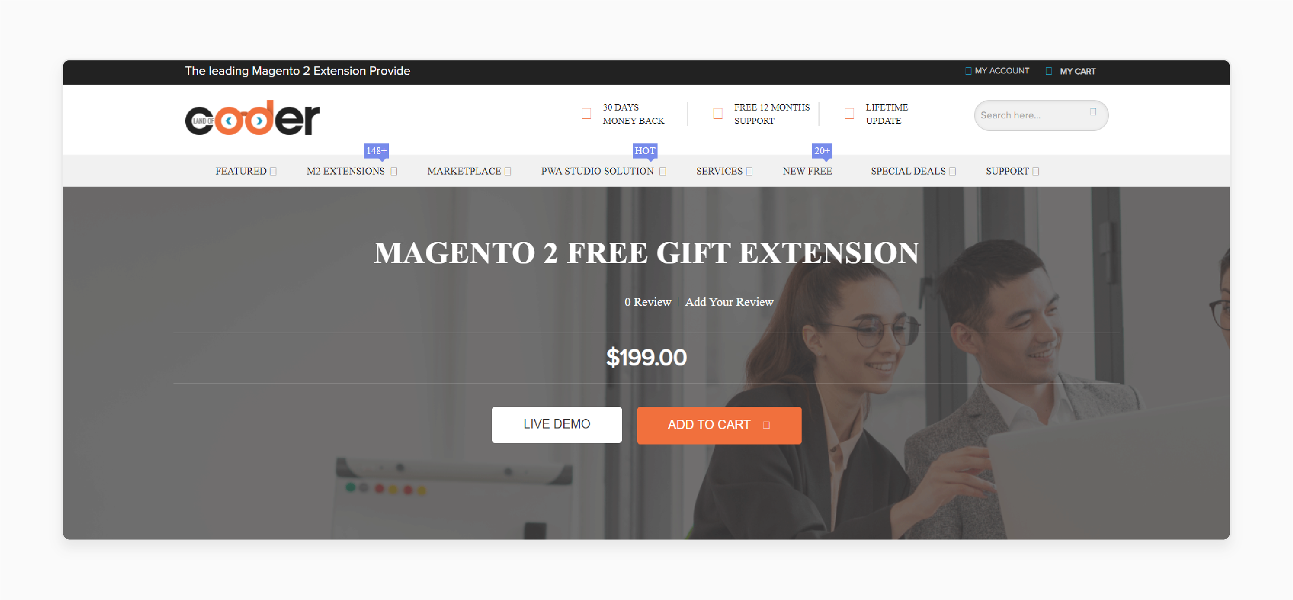Select the Special Deals menu item

(909, 171)
